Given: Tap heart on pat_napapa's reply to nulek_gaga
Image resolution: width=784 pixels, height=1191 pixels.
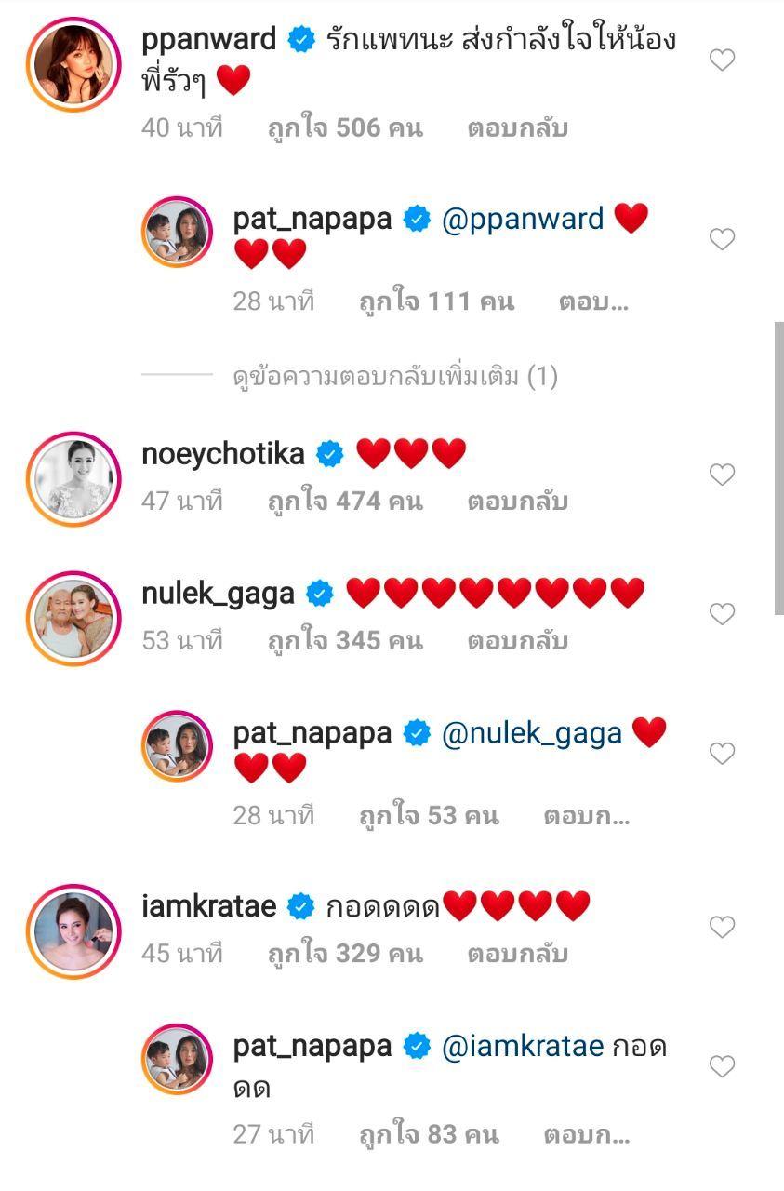Looking at the screenshot, I should coord(722,753).
